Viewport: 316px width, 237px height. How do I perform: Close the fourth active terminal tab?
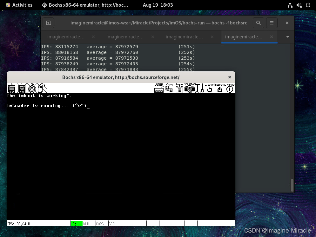pyautogui.click(x=272, y=37)
